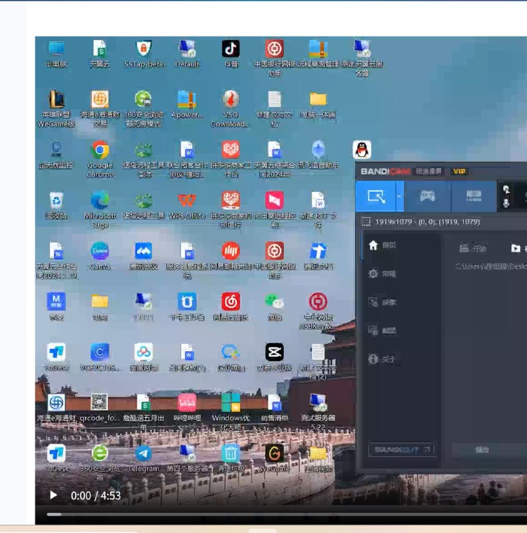Switch Bandicam to HDMI device recording mode
The image size is (527, 533).
474,196
